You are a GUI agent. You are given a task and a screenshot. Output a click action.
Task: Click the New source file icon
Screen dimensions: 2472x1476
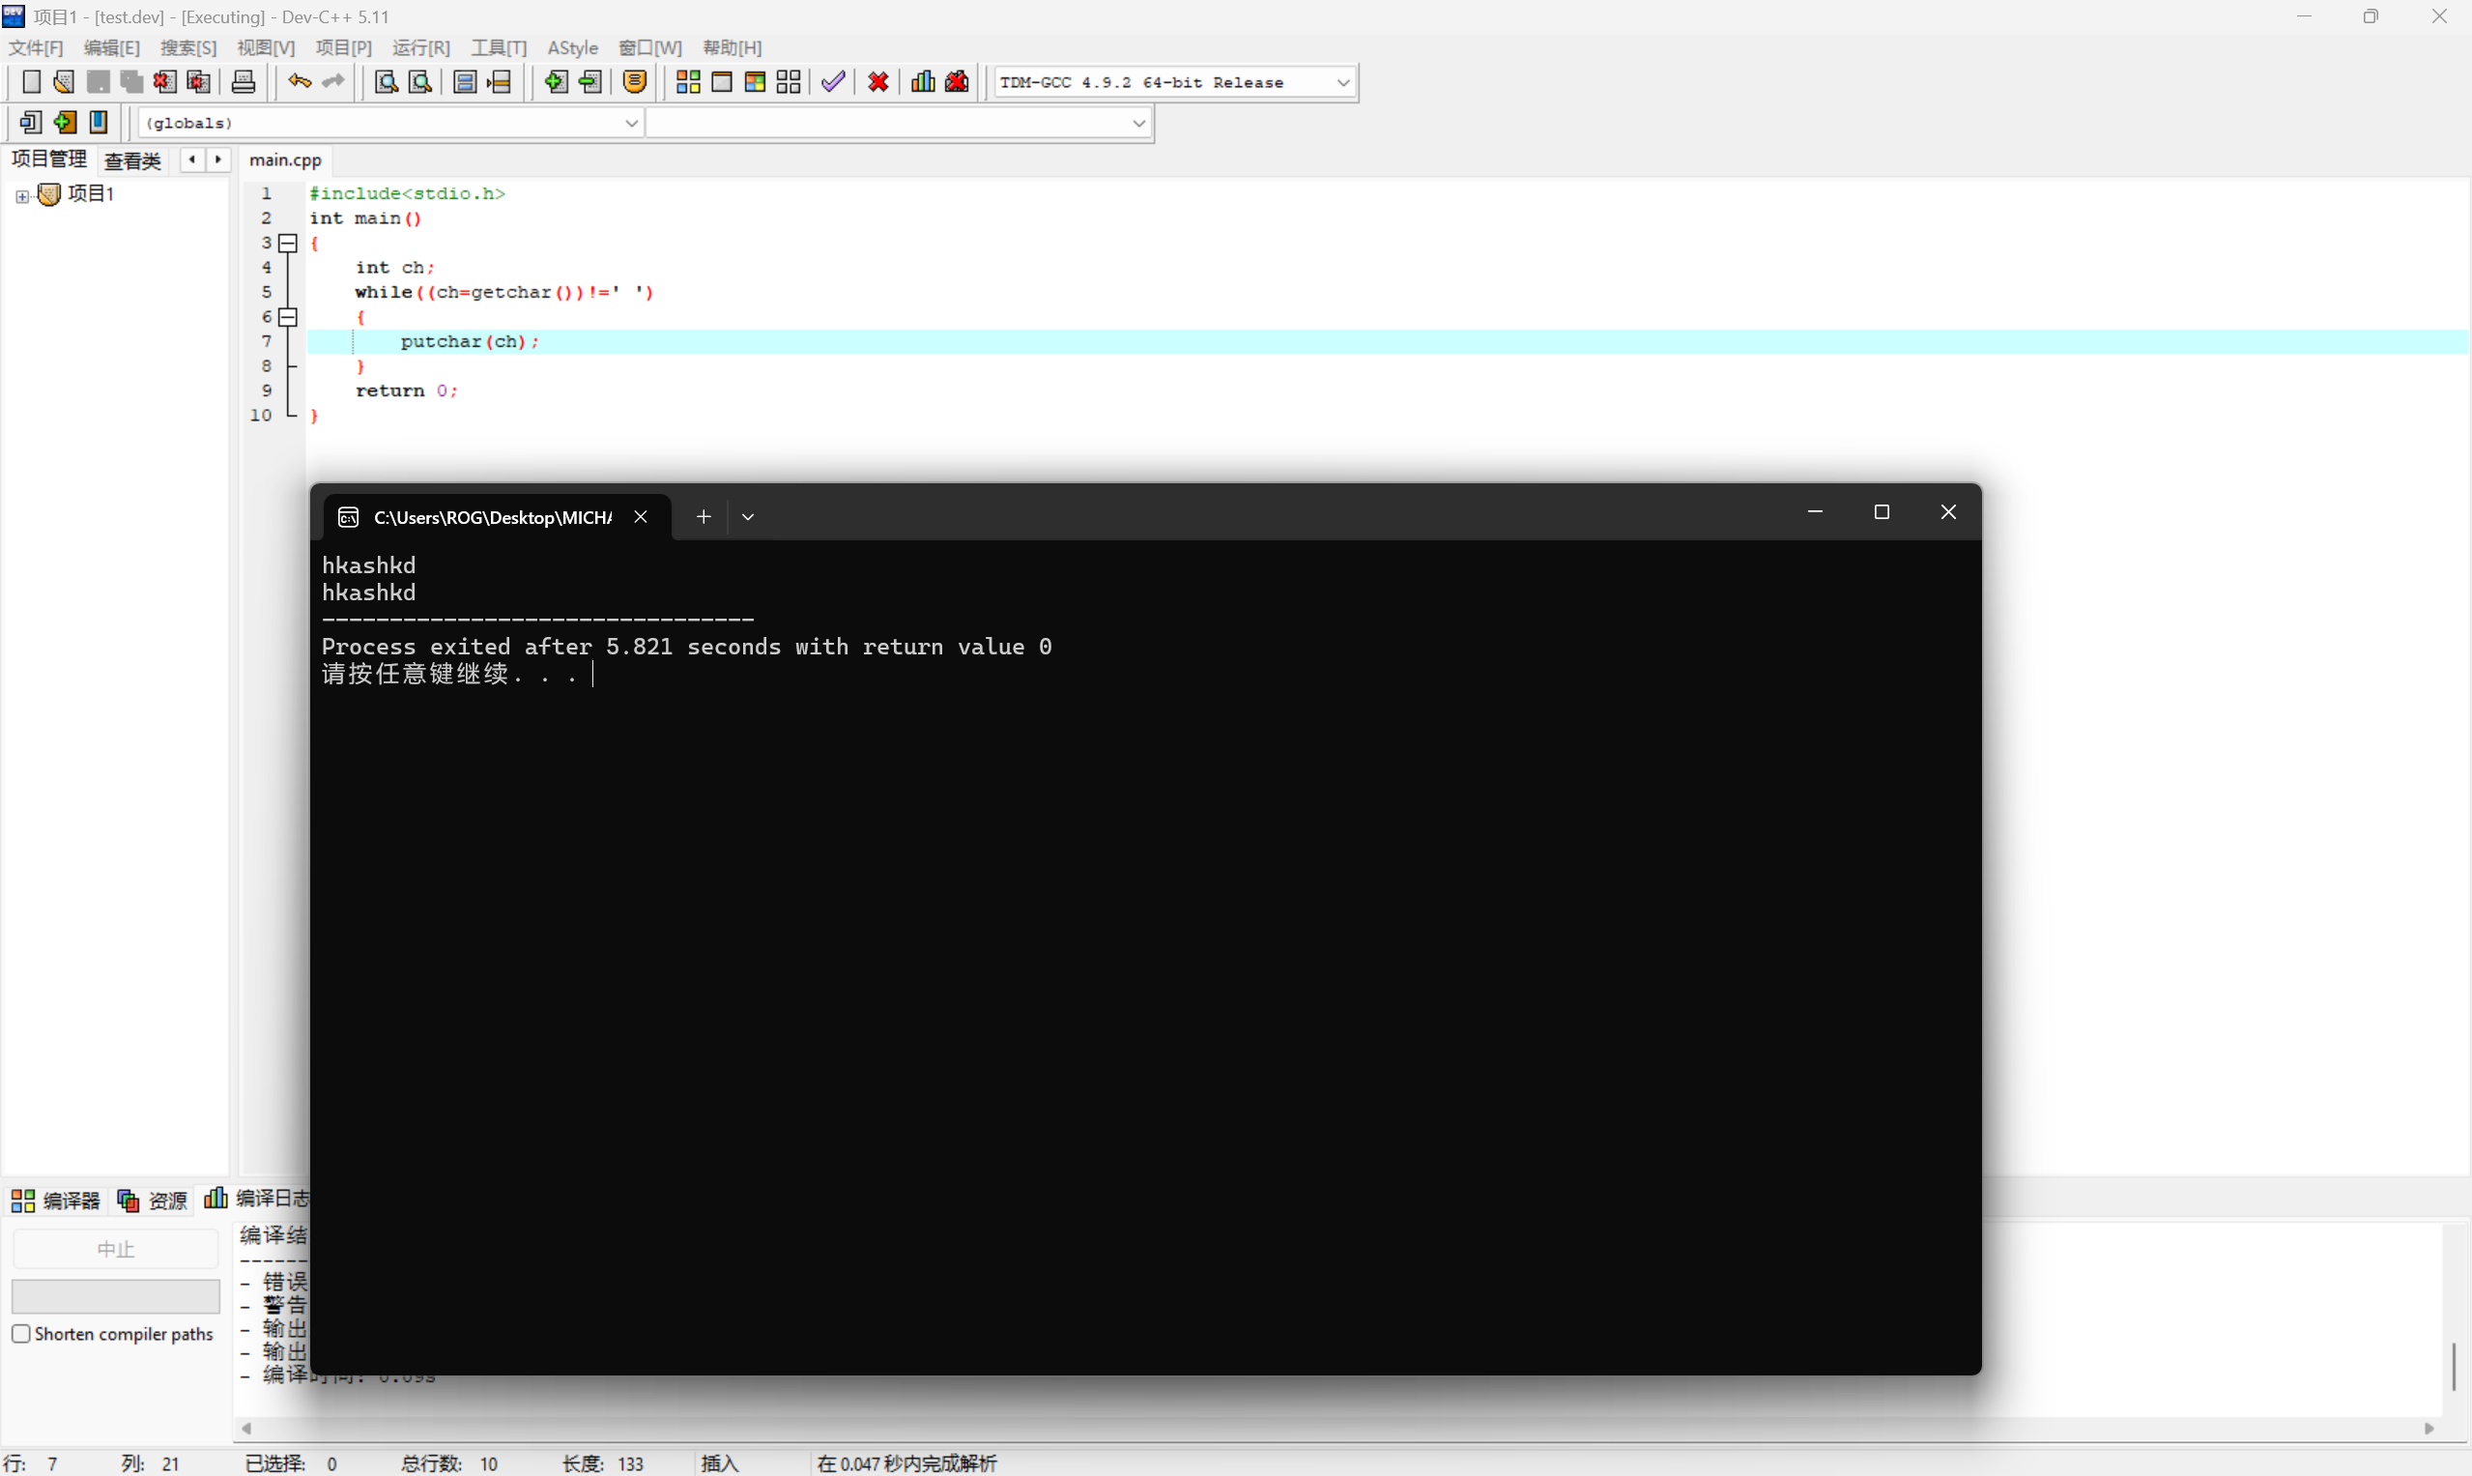tap(31, 82)
